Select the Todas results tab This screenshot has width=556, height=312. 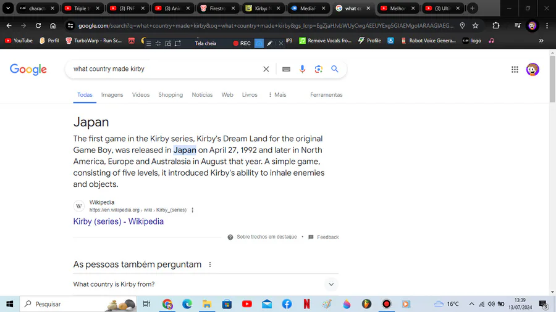coord(85,95)
